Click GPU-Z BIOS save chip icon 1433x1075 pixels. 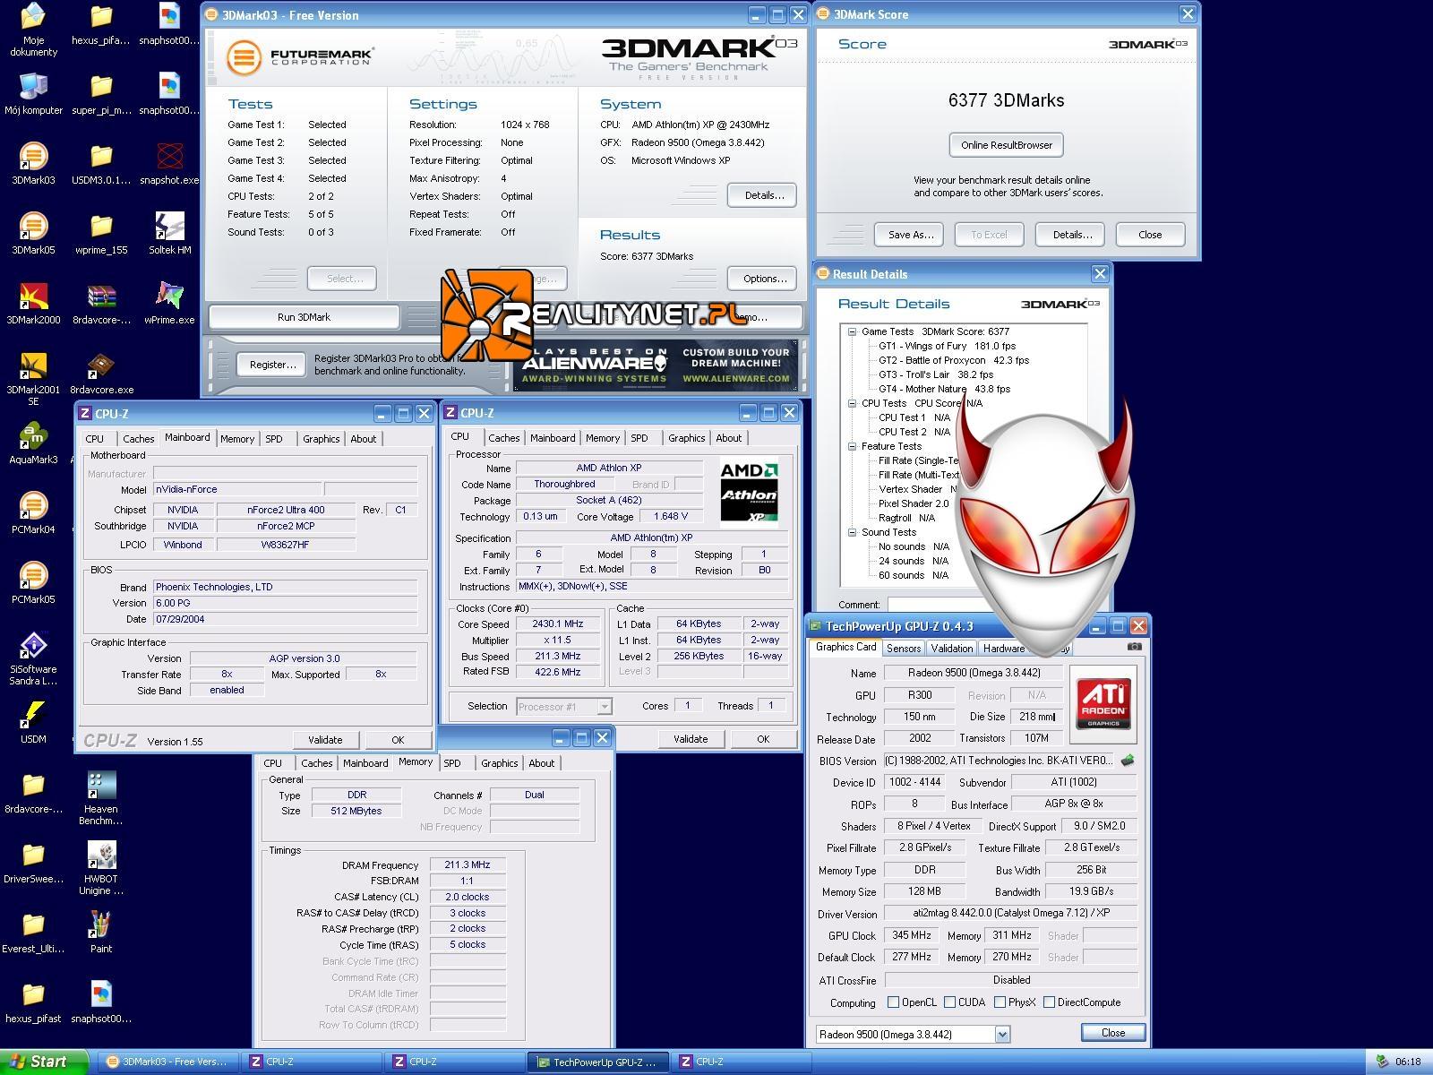1127,761
